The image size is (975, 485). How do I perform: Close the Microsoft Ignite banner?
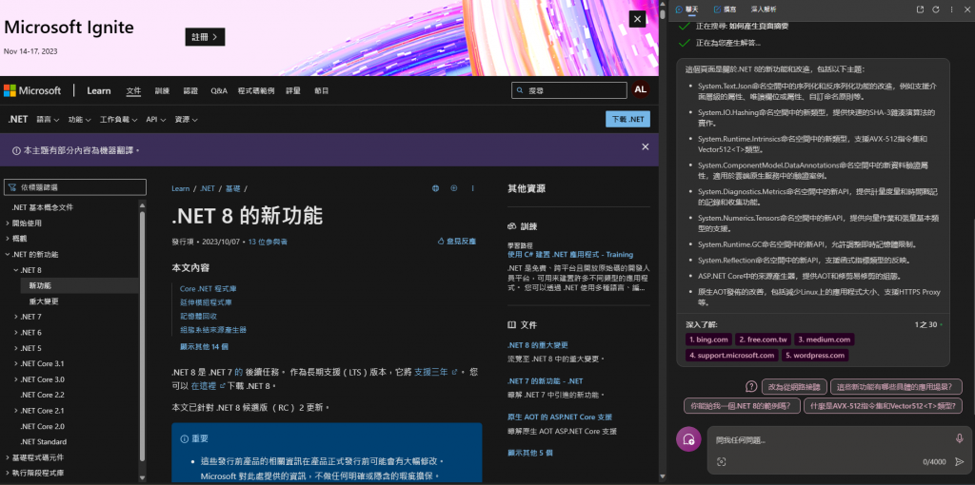(637, 19)
